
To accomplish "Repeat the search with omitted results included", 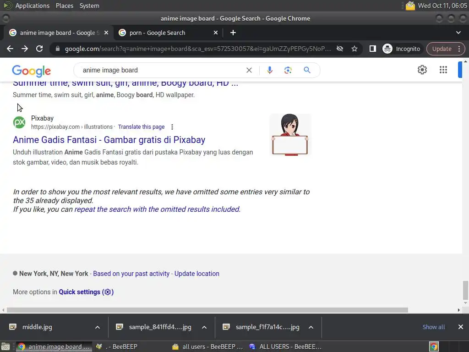I will (158, 209).
